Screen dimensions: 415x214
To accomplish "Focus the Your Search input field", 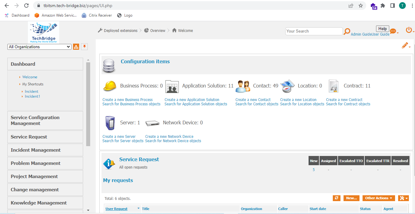I will (314, 31).
